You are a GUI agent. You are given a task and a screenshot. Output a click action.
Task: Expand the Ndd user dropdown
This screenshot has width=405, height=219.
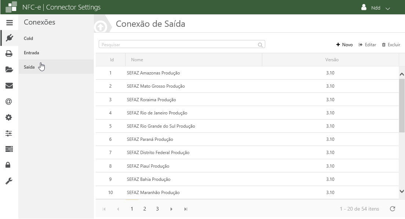376,8
